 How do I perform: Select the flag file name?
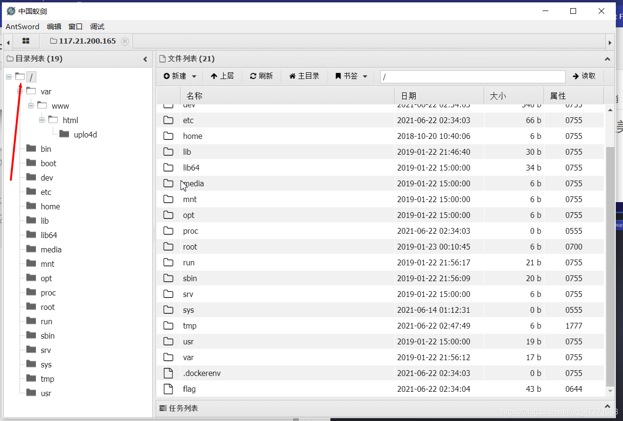point(189,389)
